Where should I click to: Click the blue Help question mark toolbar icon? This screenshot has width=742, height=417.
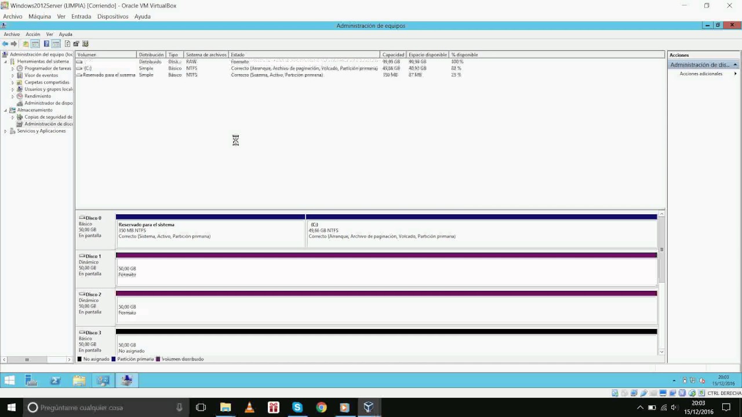tap(46, 44)
